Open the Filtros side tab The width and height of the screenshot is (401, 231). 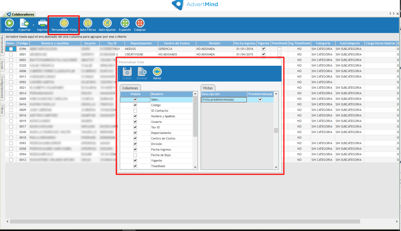coord(2,110)
